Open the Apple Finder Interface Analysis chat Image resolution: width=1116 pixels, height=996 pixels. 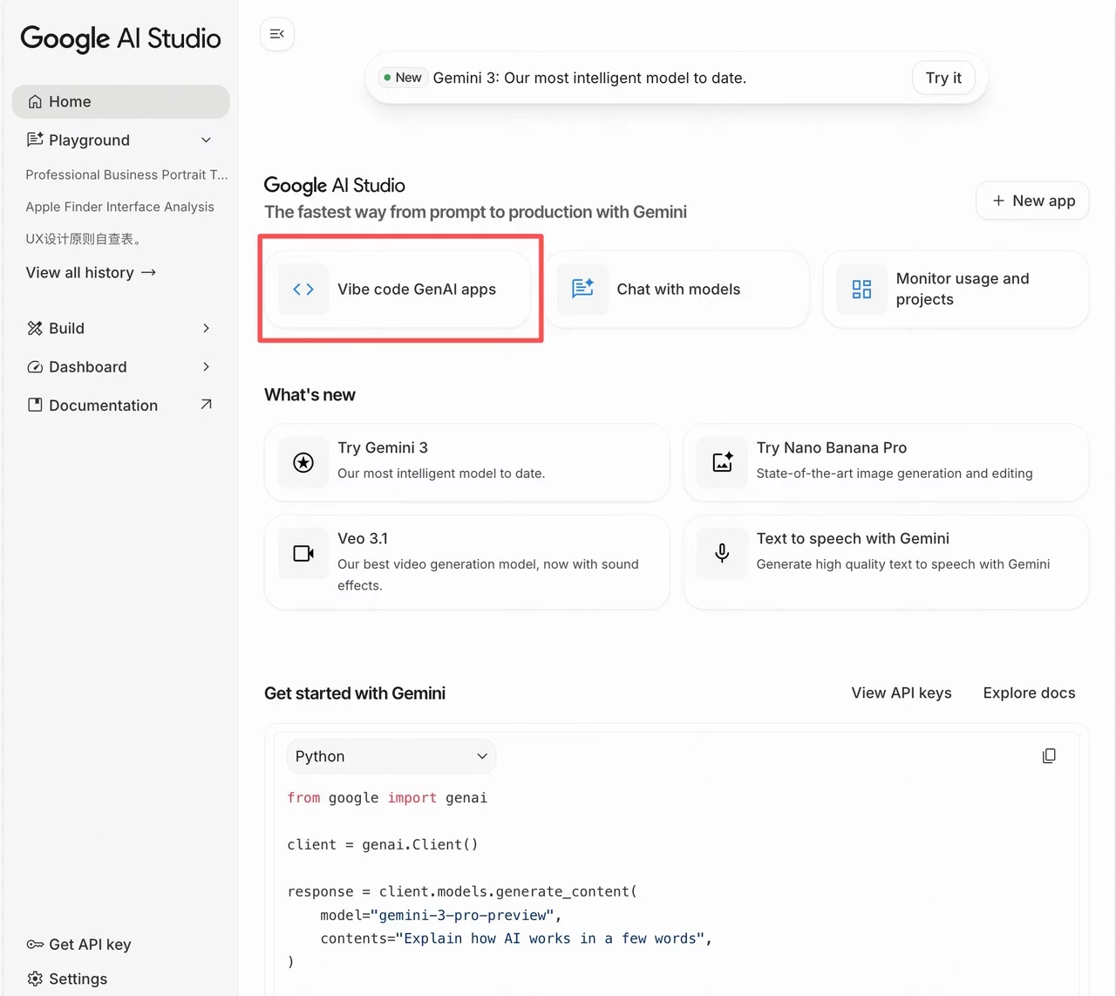119,207
